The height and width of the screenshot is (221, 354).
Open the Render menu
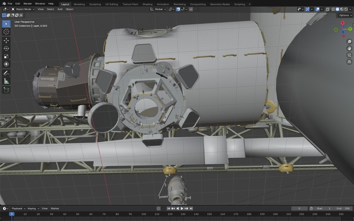pyautogui.click(x=28, y=4)
